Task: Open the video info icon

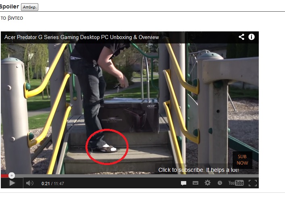Action: [252, 37]
